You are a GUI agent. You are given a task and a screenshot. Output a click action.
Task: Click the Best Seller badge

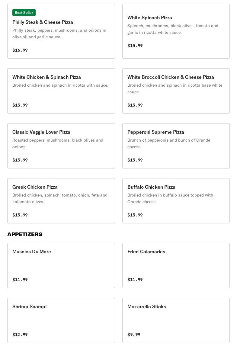[x=24, y=13]
